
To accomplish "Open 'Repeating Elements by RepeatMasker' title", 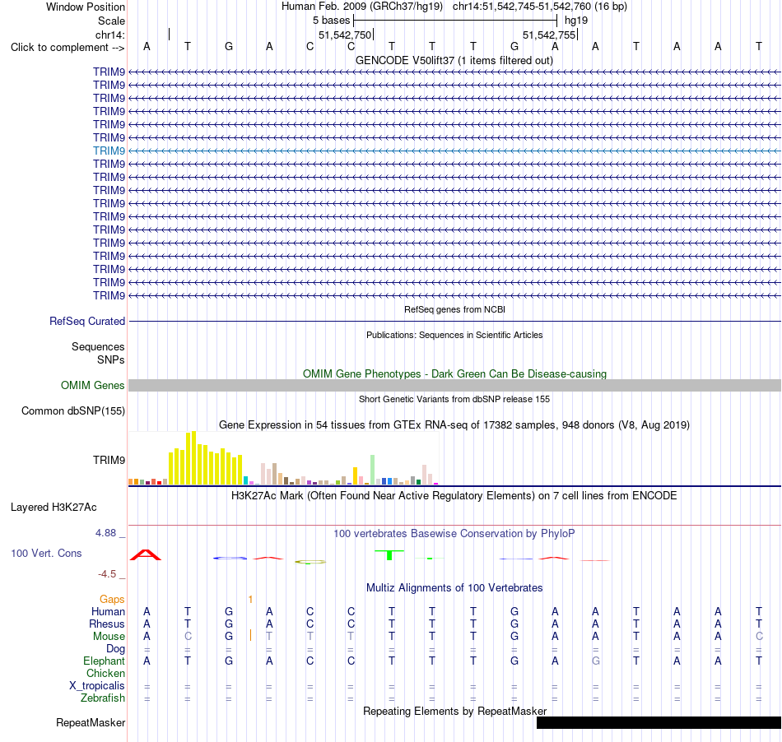I will click(x=454, y=711).
